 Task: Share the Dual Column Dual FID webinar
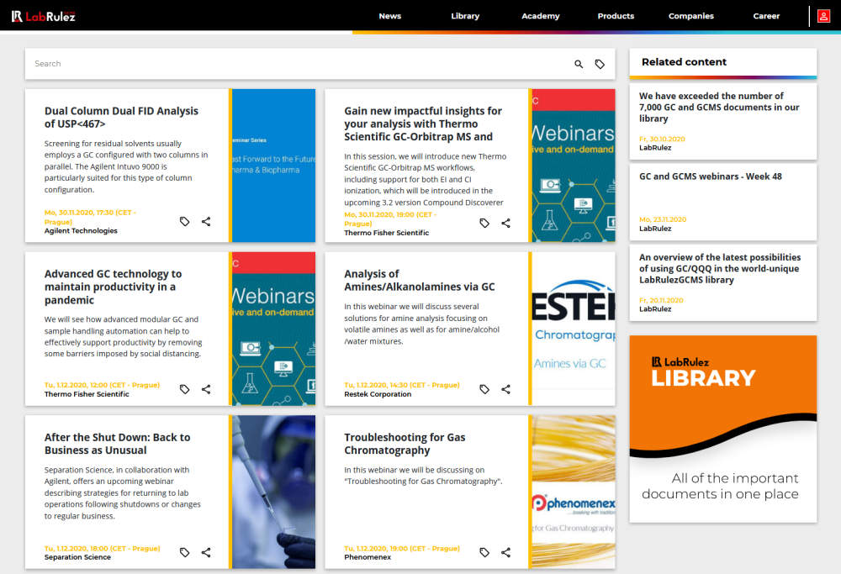[206, 221]
